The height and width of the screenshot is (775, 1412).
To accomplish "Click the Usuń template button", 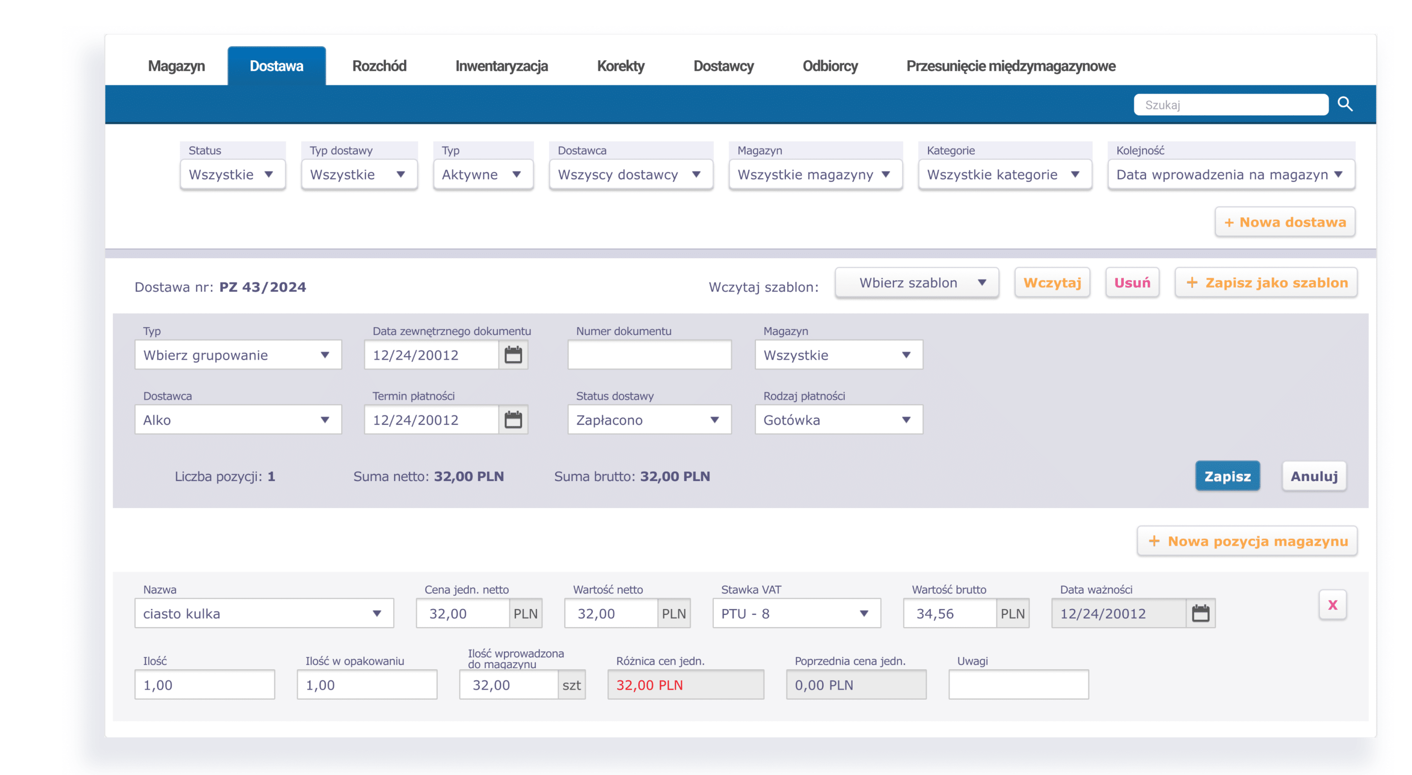I will click(1132, 283).
